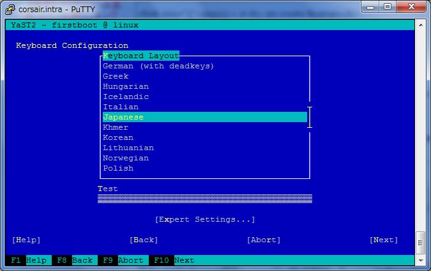Viewport: 431px width, 271px height.
Task: Maximize the PuTTY window
Action: pyautogui.click(x=388, y=6)
